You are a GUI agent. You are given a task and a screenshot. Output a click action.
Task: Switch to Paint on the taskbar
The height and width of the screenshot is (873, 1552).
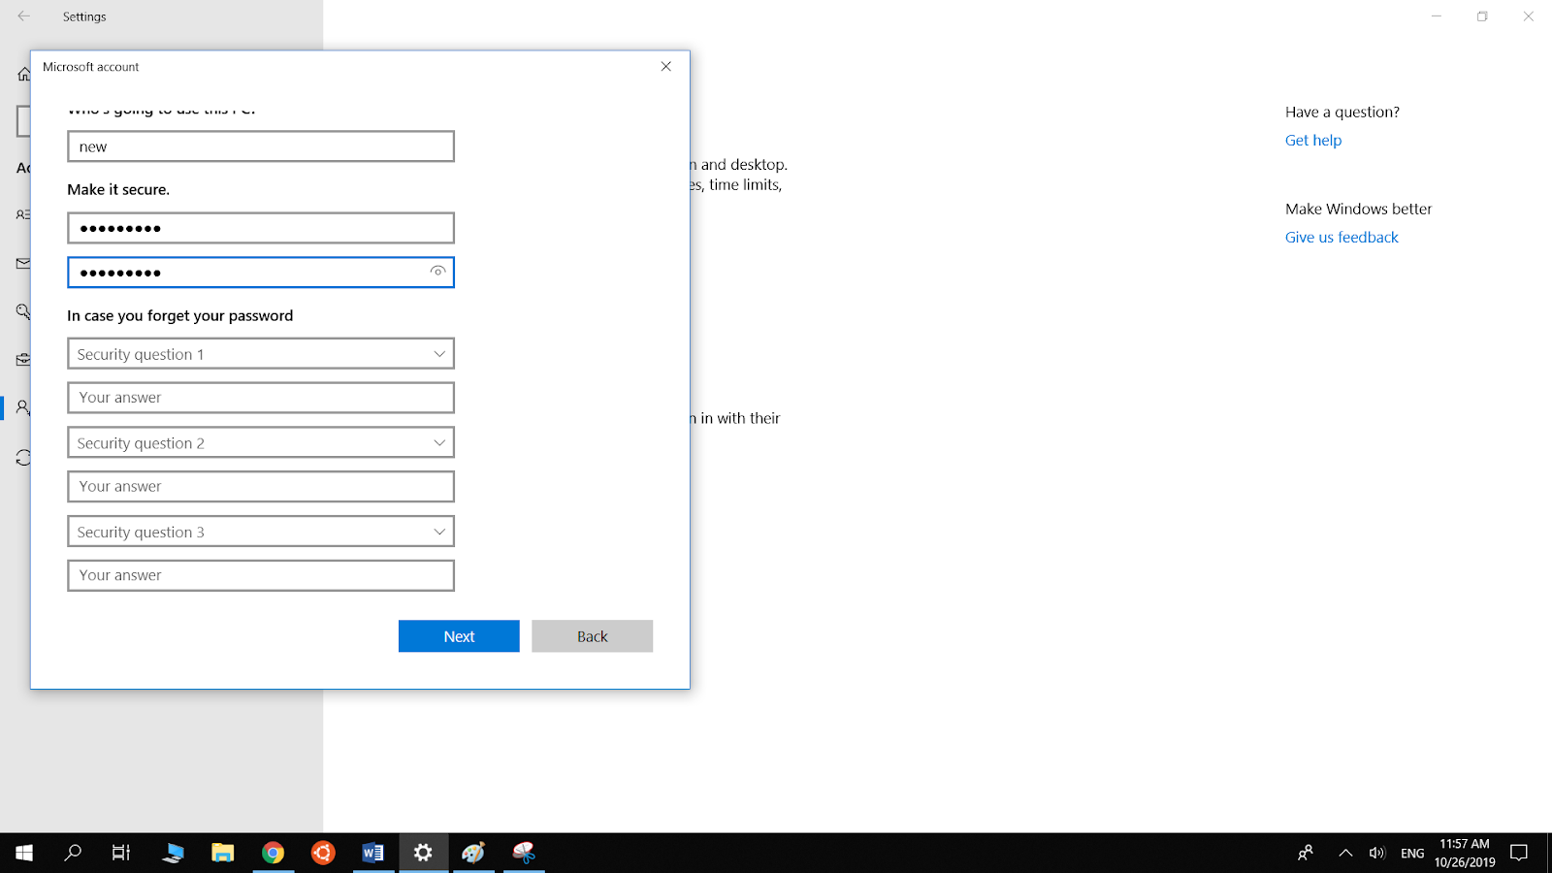(x=473, y=853)
